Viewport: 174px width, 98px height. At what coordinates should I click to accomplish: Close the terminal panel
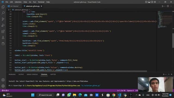172,74
